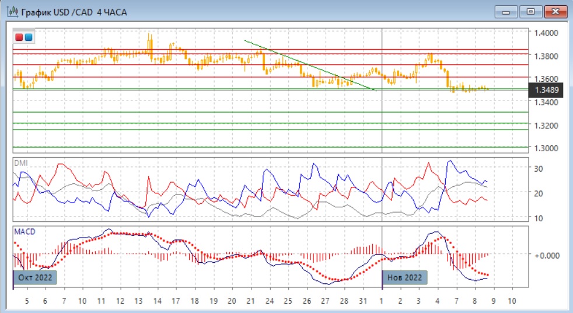This screenshot has height=313, width=573.
Task: Click the date label 31 on time axis
Action: (362, 301)
